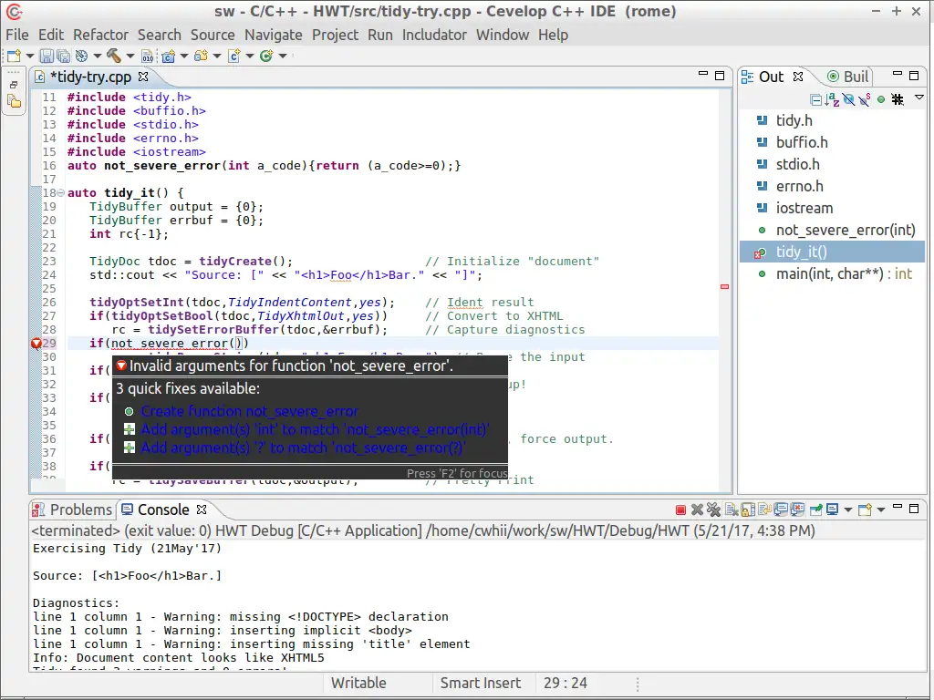Select tidy_it() in the Outline
This screenshot has width=934, height=700.
coord(832,252)
